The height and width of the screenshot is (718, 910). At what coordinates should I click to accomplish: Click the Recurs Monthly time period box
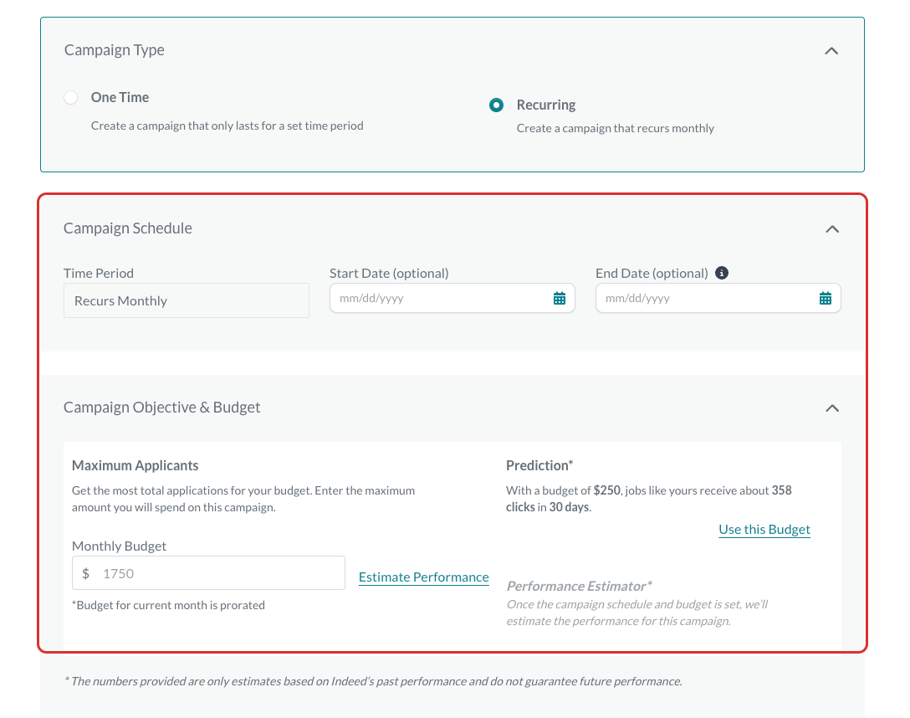click(x=187, y=300)
